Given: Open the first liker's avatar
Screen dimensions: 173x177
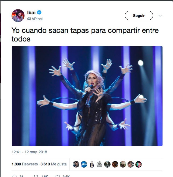Looking at the screenshot, I should point(76,164).
